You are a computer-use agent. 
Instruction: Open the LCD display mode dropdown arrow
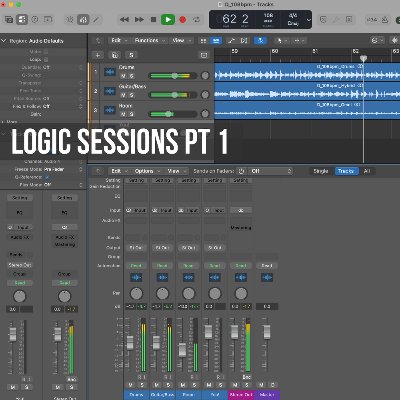click(309, 20)
